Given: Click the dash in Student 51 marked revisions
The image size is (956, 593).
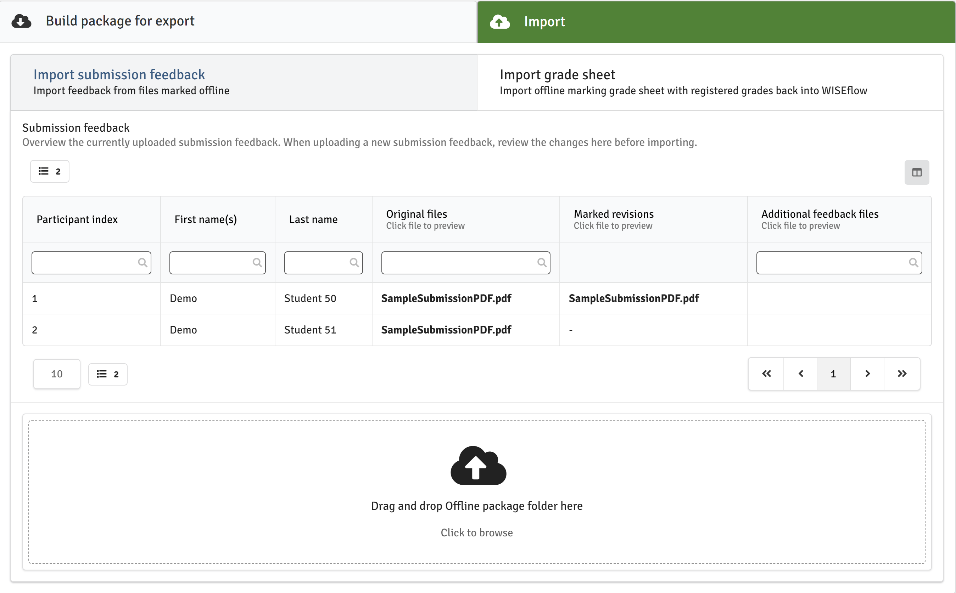Looking at the screenshot, I should (571, 330).
